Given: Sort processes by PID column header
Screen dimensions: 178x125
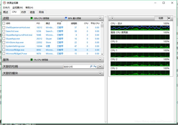Looking at the screenshot, I should click(38, 23).
